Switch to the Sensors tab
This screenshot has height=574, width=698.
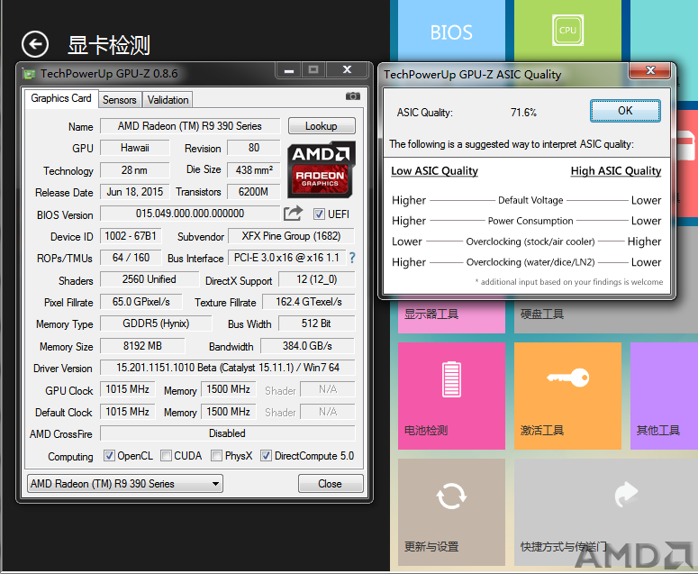pyautogui.click(x=119, y=100)
